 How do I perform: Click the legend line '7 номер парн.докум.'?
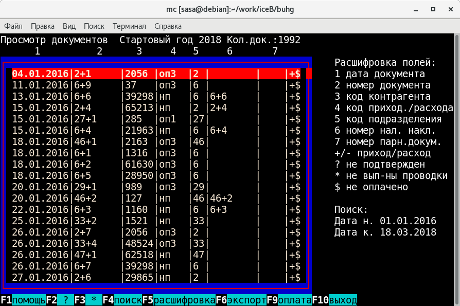pyautogui.click(x=388, y=141)
